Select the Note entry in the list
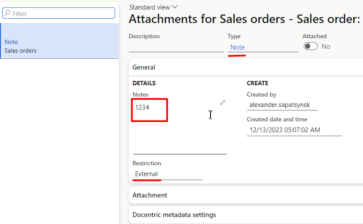The image size is (363, 224). pos(60,41)
